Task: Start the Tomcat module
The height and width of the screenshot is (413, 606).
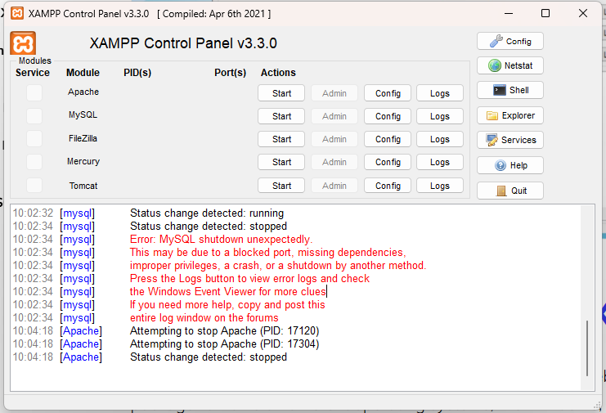Action: coord(281,186)
